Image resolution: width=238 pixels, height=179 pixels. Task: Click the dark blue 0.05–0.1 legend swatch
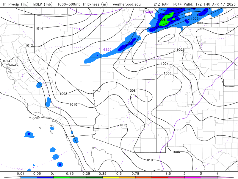(x=45, y=178)
